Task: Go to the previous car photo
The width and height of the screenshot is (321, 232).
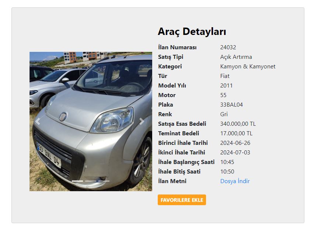Action: (38, 121)
